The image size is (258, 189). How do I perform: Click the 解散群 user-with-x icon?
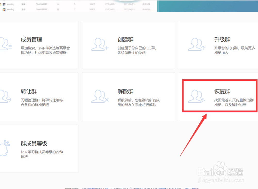tap(100, 96)
